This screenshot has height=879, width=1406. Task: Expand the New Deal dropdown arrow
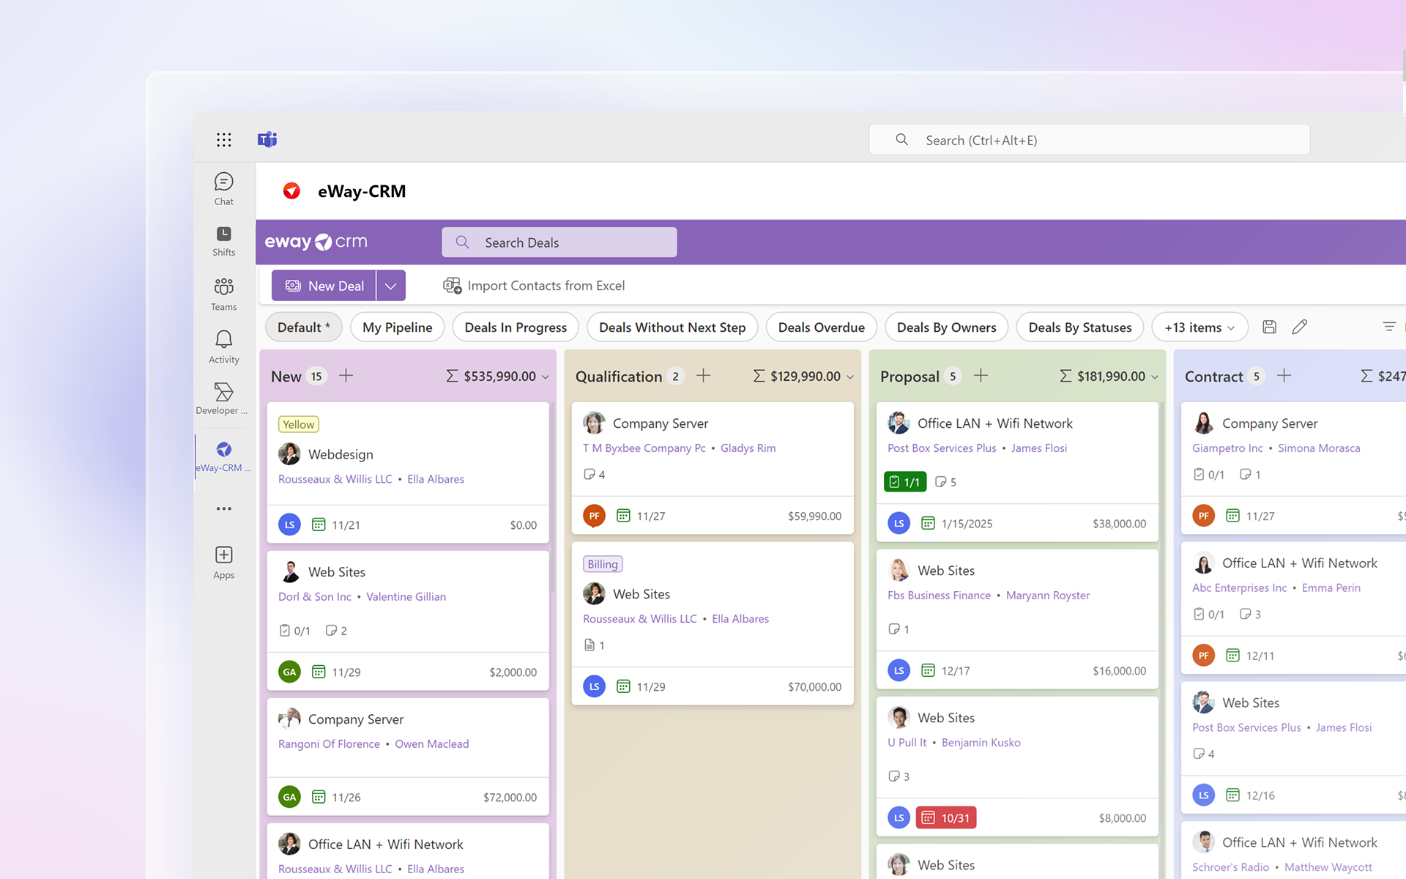(391, 286)
